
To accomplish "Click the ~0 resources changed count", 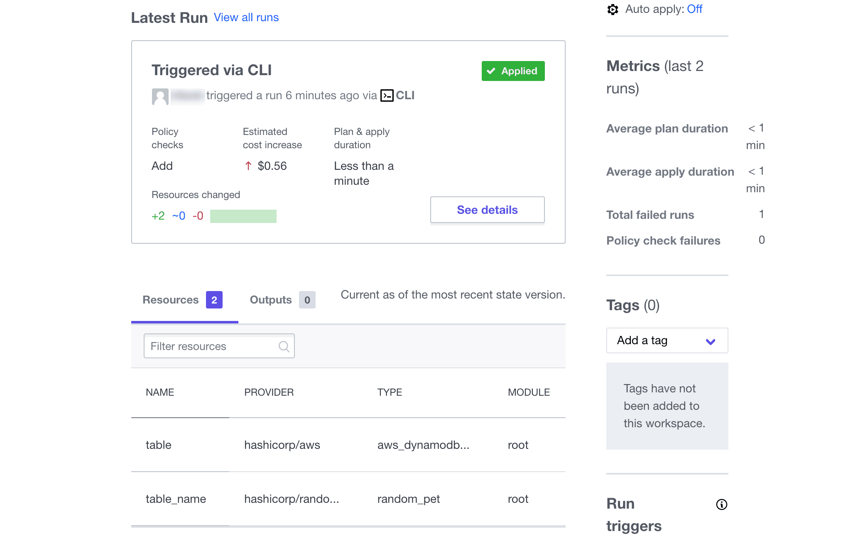I will click(179, 216).
